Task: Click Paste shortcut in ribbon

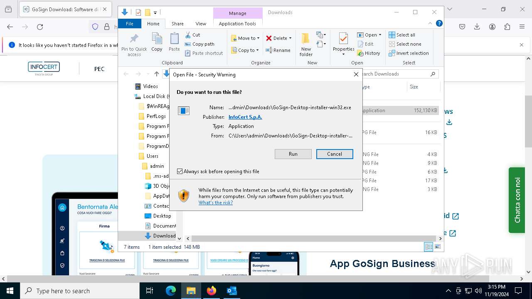Action: point(204,53)
